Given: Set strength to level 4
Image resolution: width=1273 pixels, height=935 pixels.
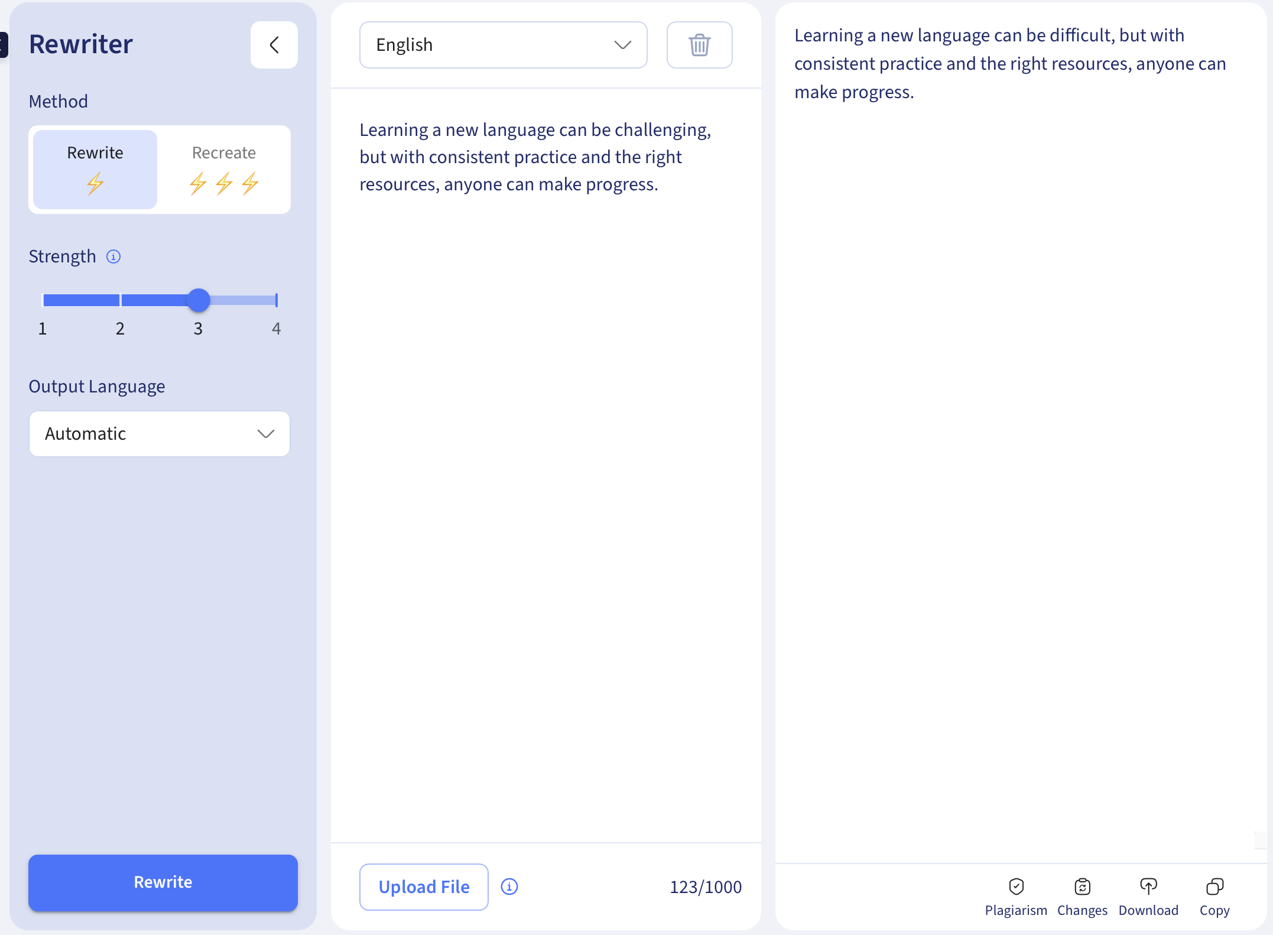Looking at the screenshot, I should 276,300.
